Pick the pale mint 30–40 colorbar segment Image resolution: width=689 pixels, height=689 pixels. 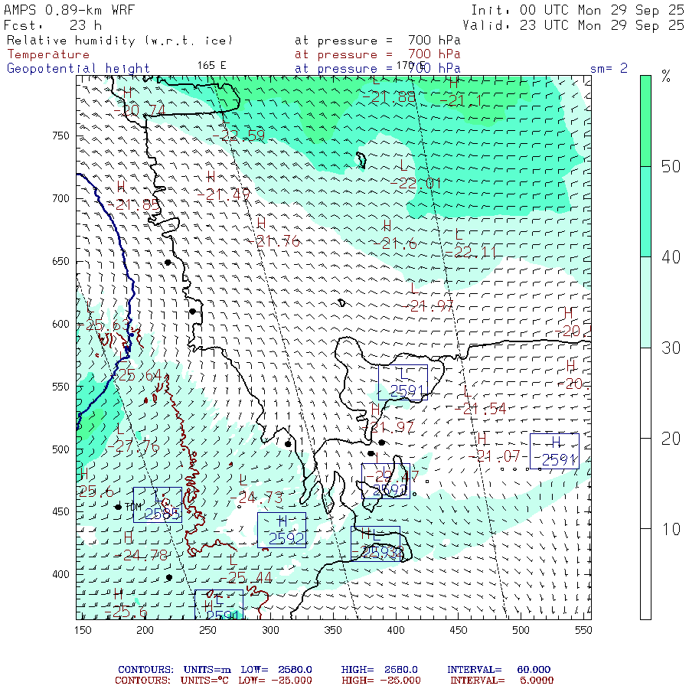[645, 302]
